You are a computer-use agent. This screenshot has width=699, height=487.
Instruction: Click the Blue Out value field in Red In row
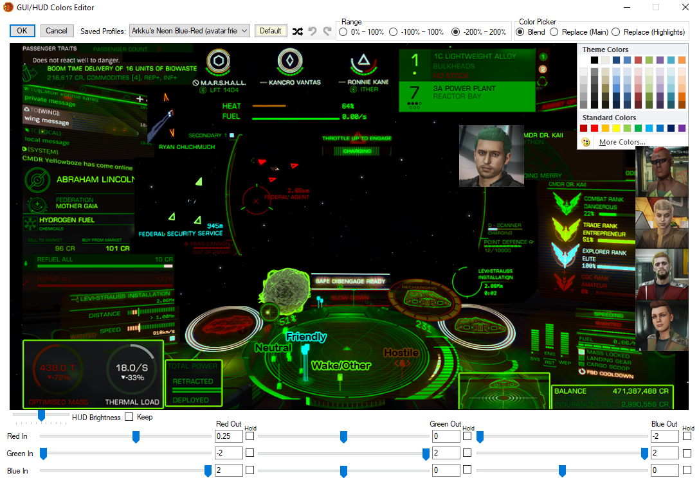pyautogui.click(x=665, y=436)
